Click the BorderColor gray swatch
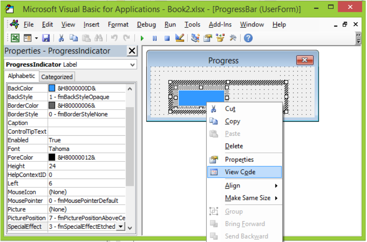367x242 pixels. [x=52, y=105]
